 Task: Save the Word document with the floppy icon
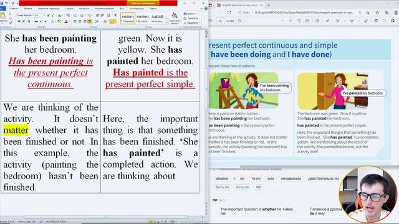(1, 2)
